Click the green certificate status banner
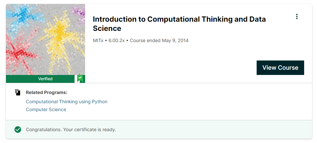 coord(198,130)
